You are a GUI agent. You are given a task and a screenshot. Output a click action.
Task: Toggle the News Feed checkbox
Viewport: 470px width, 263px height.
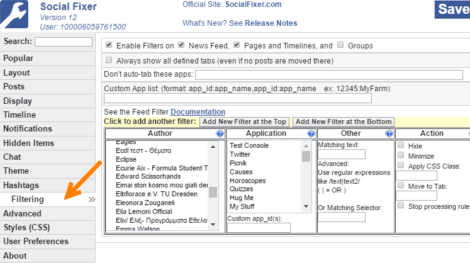pyautogui.click(x=181, y=45)
